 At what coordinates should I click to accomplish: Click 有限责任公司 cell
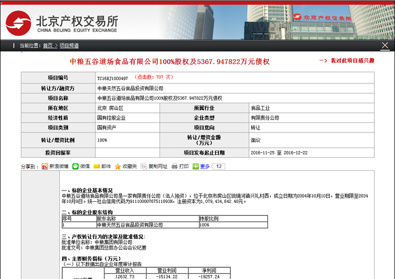311,118
